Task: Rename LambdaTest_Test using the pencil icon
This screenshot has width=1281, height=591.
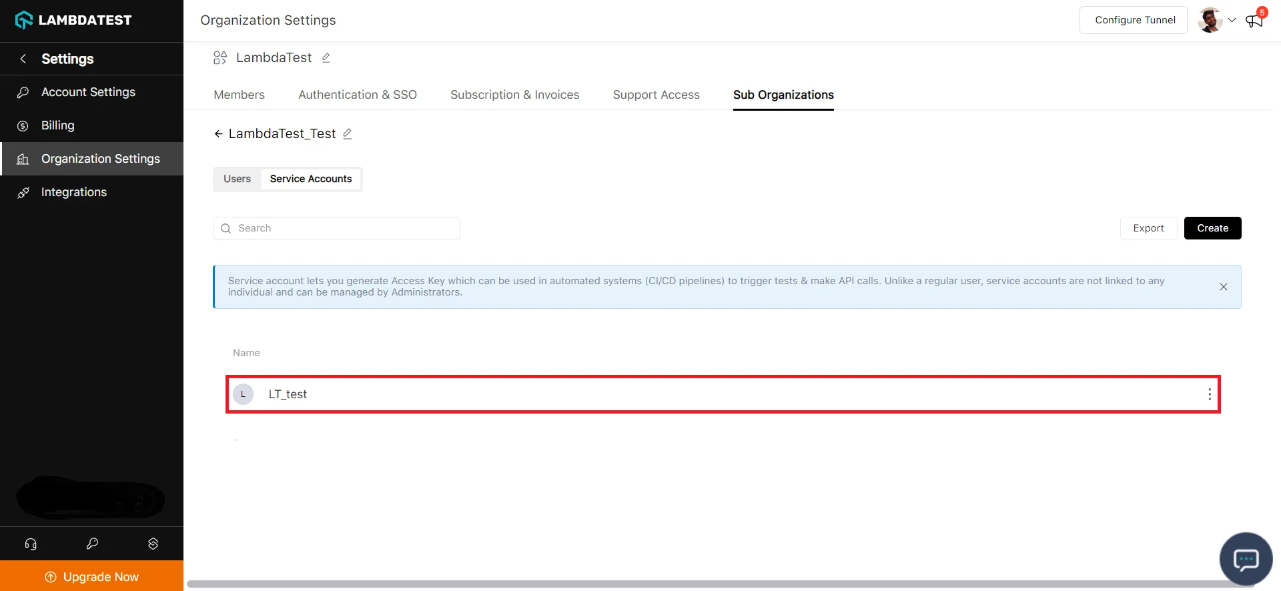Action: [x=347, y=134]
